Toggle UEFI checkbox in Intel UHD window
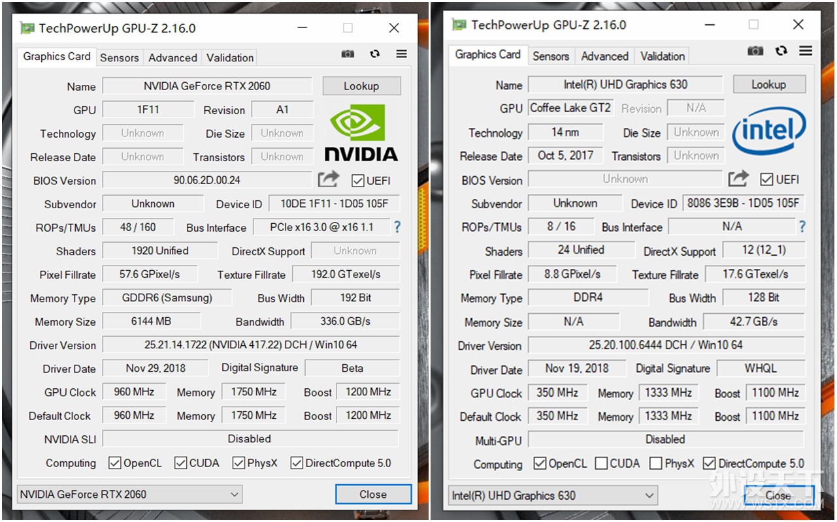The image size is (837, 522). point(766,179)
